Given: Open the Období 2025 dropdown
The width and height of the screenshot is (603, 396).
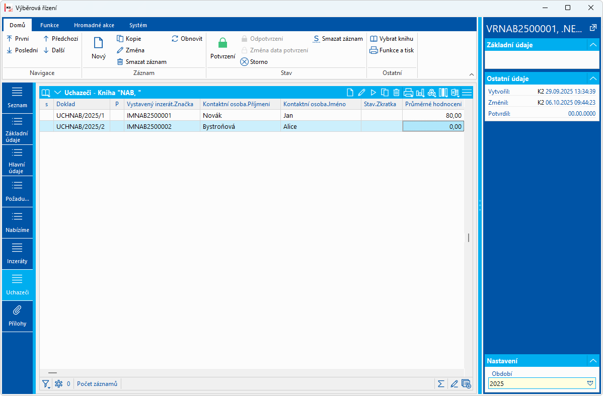Looking at the screenshot, I should point(590,383).
